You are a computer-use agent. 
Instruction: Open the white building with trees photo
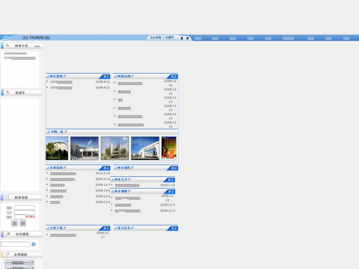(x=57, y=149)
